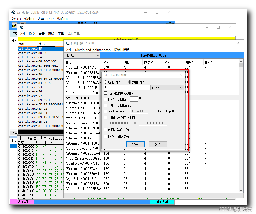Click hex dump address 0140C000
256x214 pixels.
click(x=26, y=147)
